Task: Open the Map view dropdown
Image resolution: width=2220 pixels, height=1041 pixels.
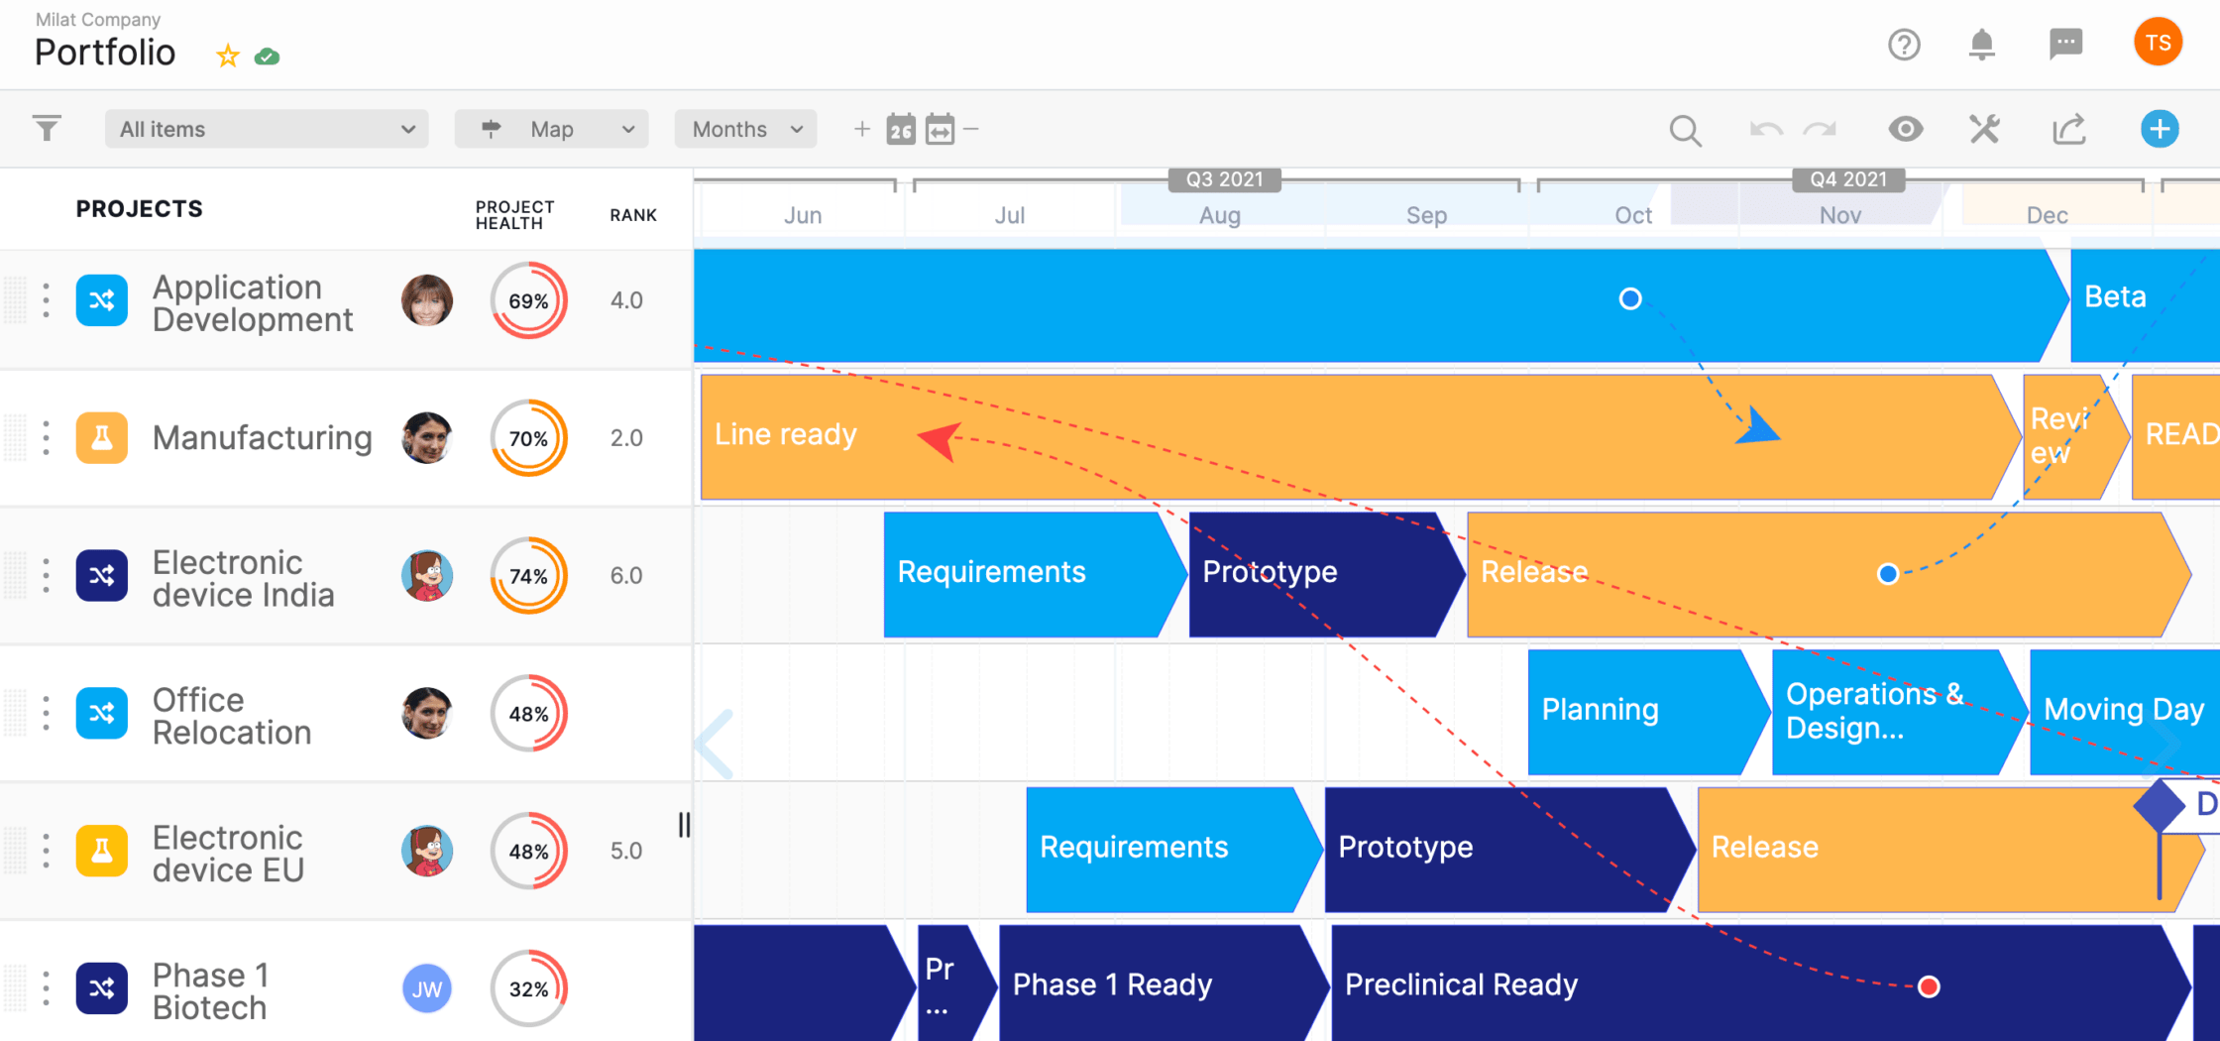Action: click(551, 129)
